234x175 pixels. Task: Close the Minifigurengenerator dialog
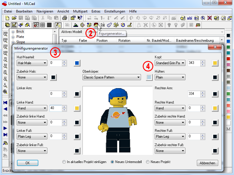(x=215, y=47)
